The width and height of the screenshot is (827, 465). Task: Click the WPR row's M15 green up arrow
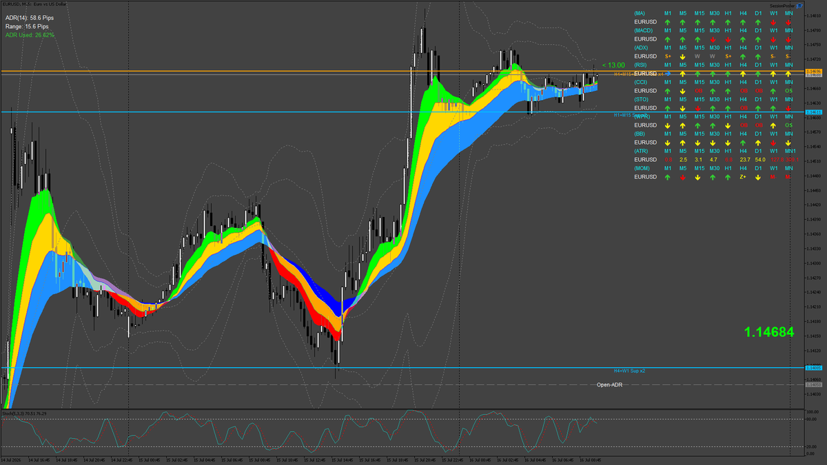click(698, 125)
